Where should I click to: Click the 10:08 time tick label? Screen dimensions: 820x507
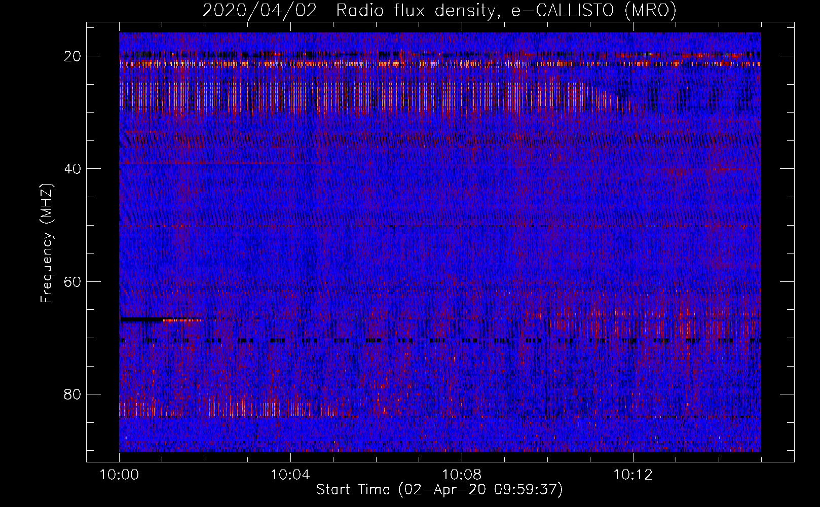click(462, 475)
